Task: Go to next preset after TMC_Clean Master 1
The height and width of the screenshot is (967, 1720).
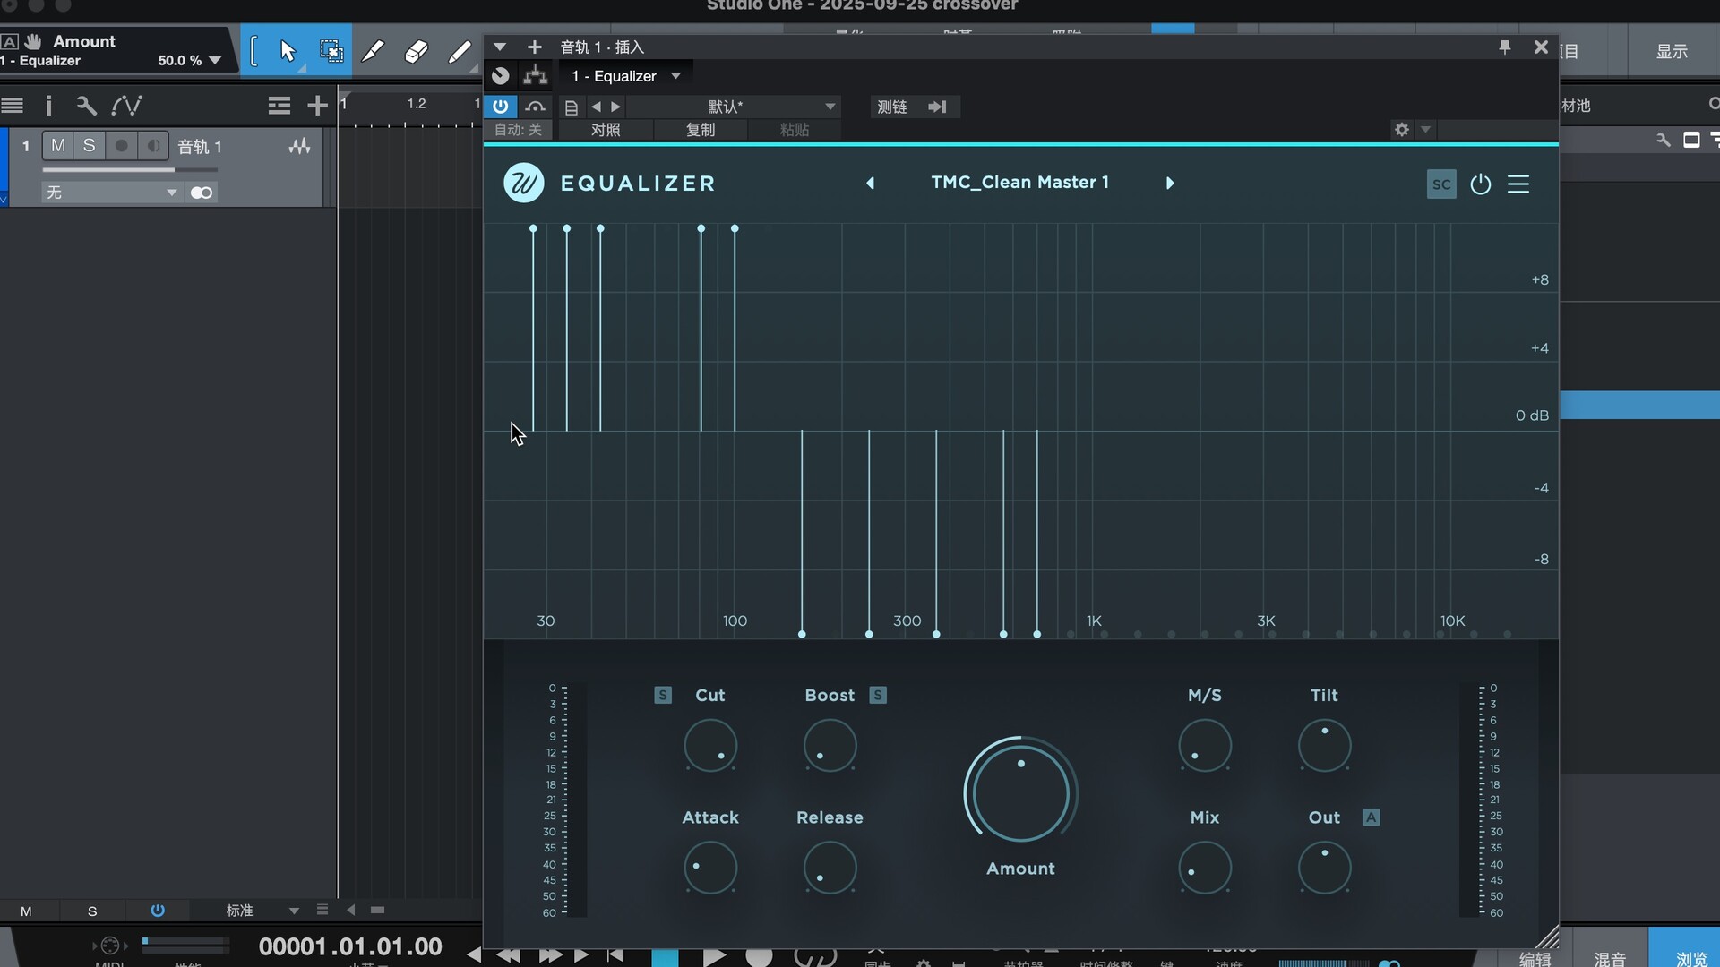Action: (x=1169, y=183)
